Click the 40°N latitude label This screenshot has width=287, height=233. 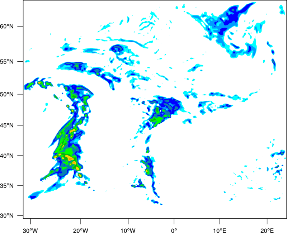[7, 156]
